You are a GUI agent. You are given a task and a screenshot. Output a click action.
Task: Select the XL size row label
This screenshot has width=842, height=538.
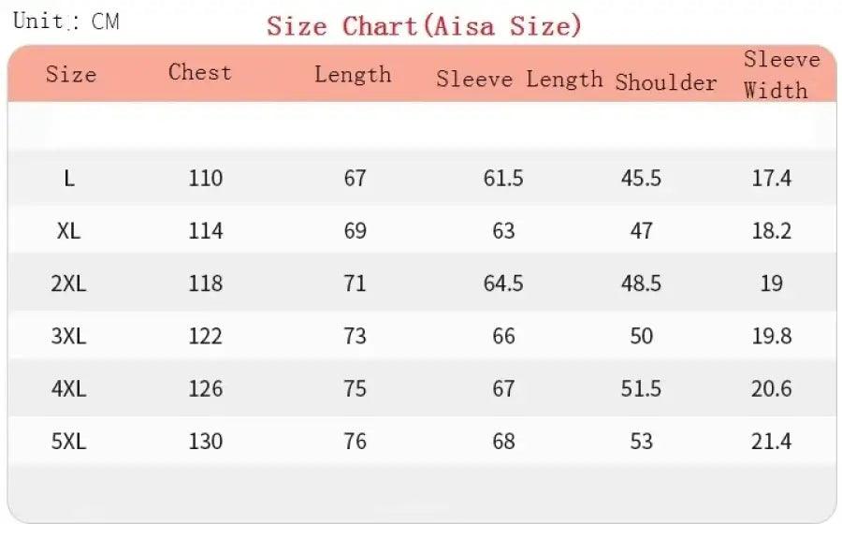(x=68, y=230)
